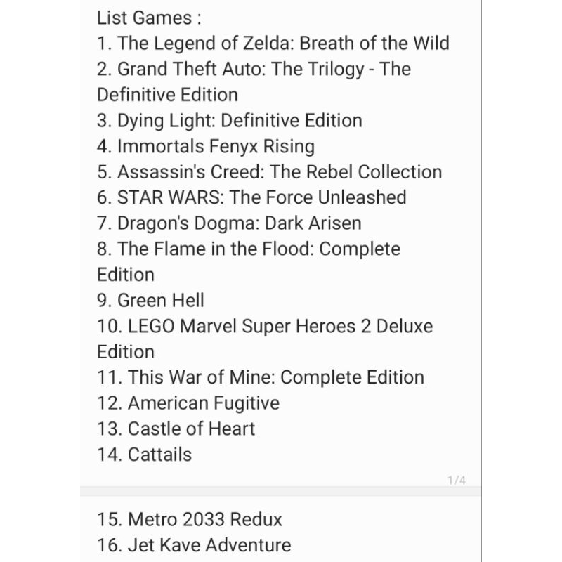
Task: Click the 1/4 page indicator
Action: (456, 481)
